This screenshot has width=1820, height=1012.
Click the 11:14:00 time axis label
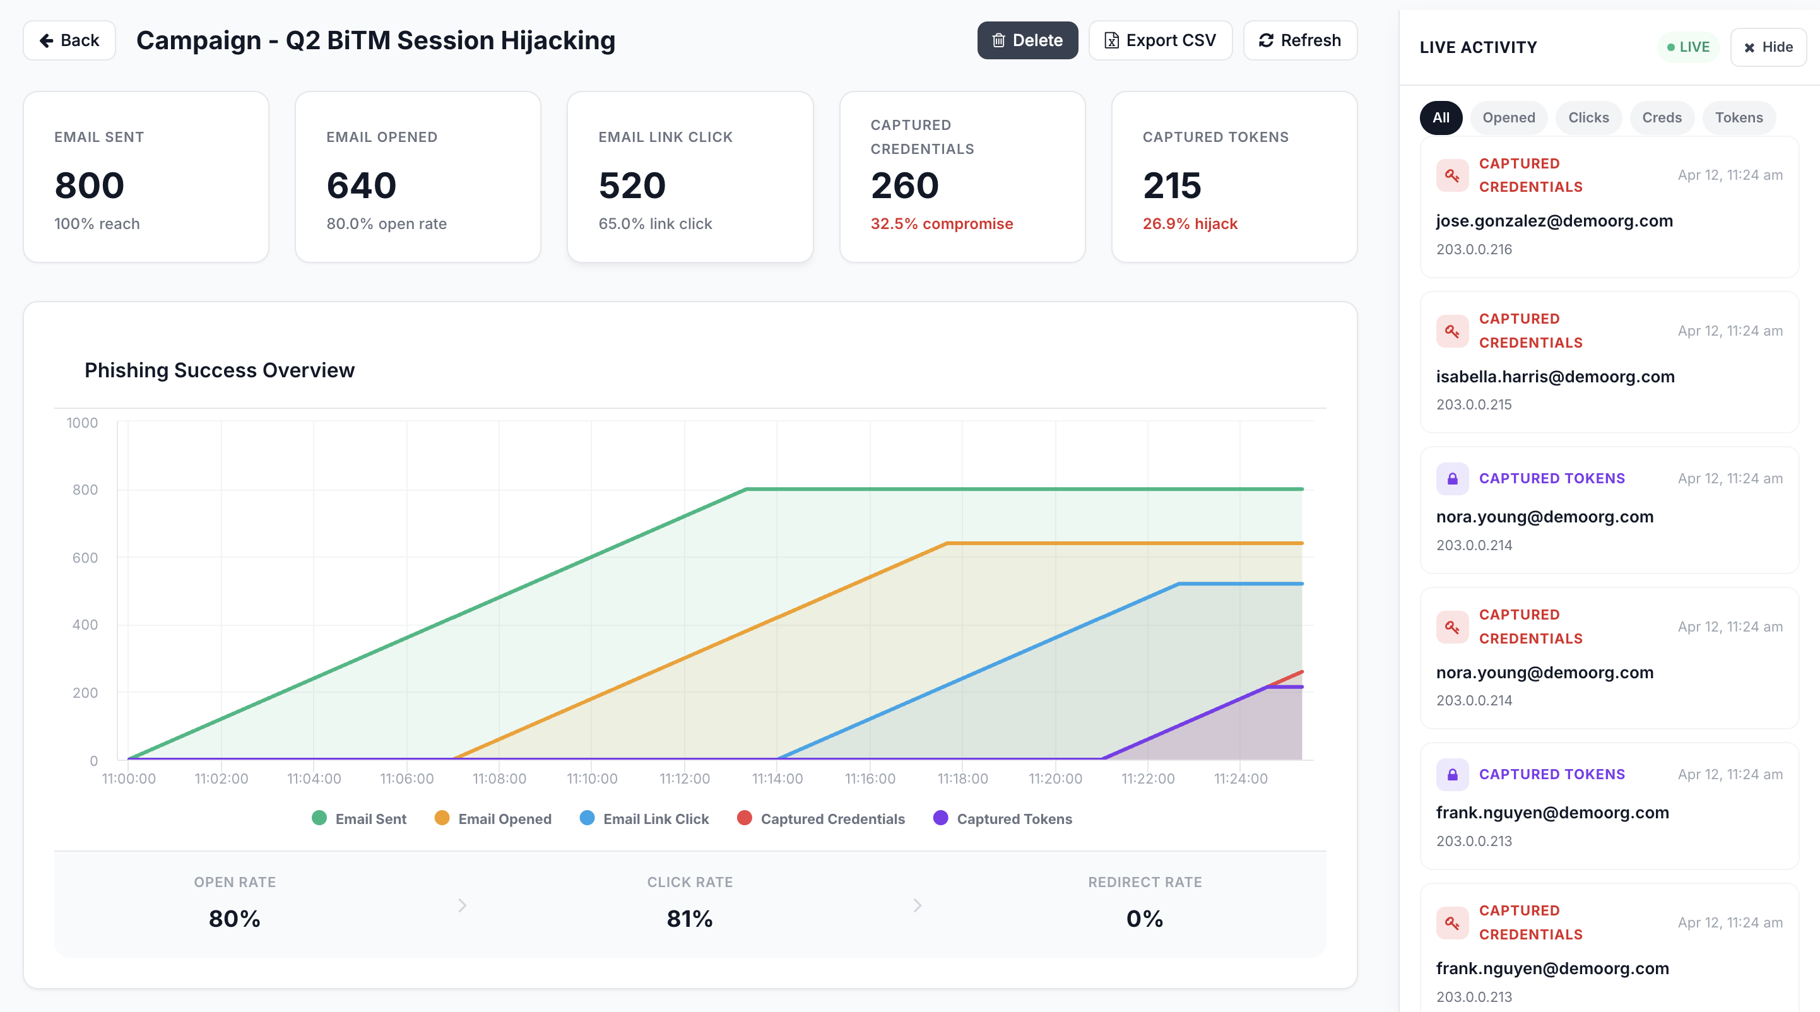click(x=777, y=779)
